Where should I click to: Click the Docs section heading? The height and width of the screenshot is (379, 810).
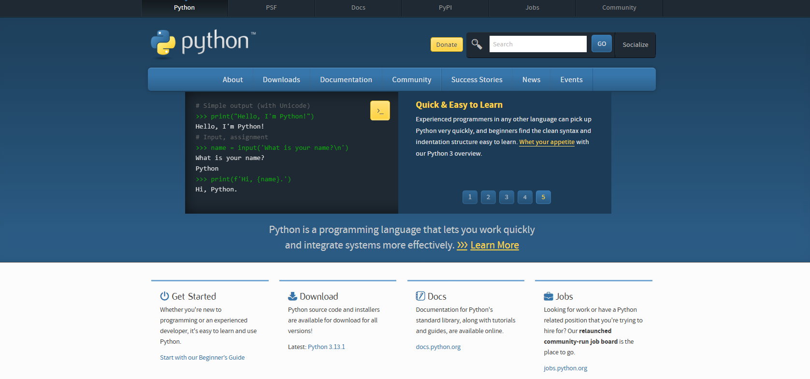[x=437, y=296]
